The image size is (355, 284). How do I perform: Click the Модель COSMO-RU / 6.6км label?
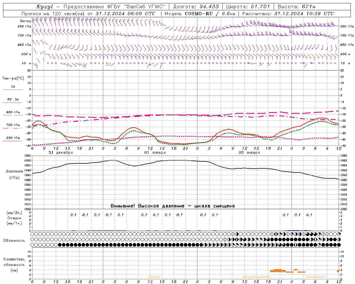[x=200, y=14]
